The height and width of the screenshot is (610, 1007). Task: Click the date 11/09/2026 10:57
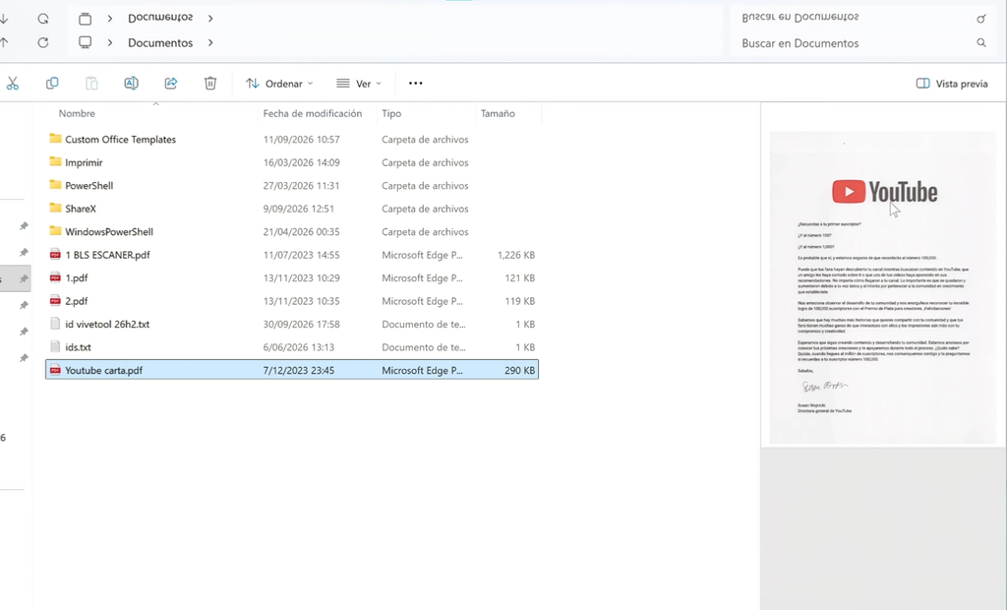coord(301,139)
